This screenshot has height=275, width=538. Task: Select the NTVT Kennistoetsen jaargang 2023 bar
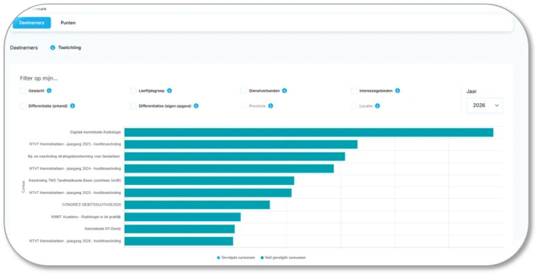[241, 144]
